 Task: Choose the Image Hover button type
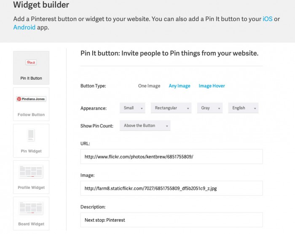click(212, 86)
